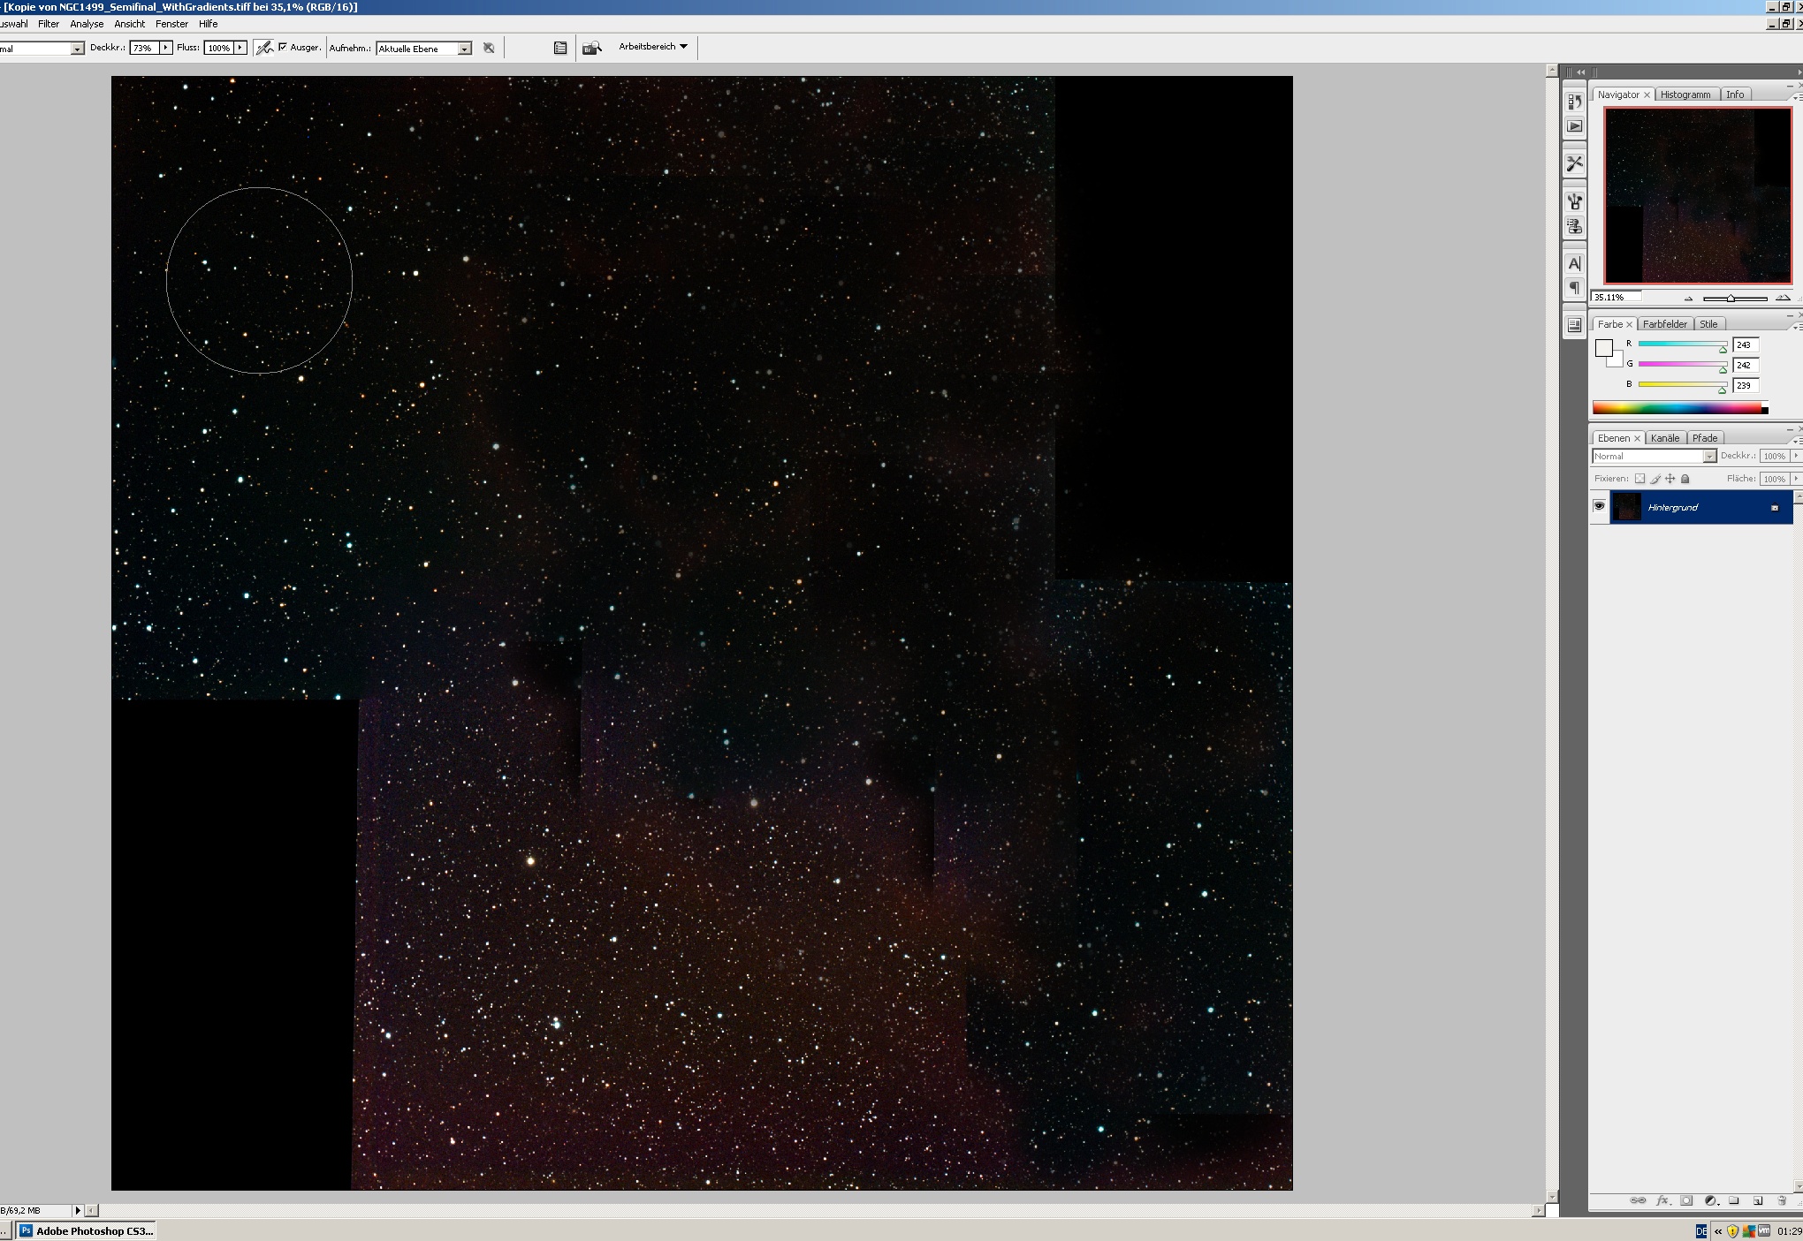This screenshot has height=1241, width=1803.
Task: Click the DE language indicator in tray
Action: click(1701, 1231)
